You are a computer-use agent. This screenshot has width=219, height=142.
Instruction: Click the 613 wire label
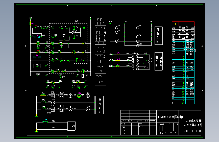(146, 68)
